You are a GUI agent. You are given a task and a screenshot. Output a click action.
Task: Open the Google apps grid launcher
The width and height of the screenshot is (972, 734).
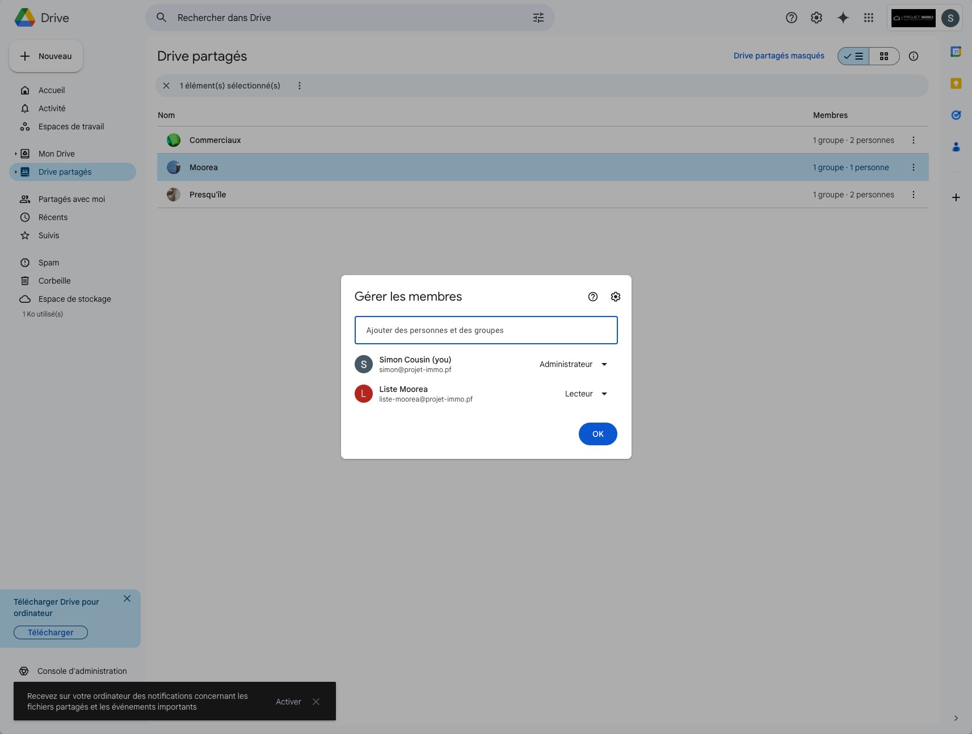(x=868, y=18)
